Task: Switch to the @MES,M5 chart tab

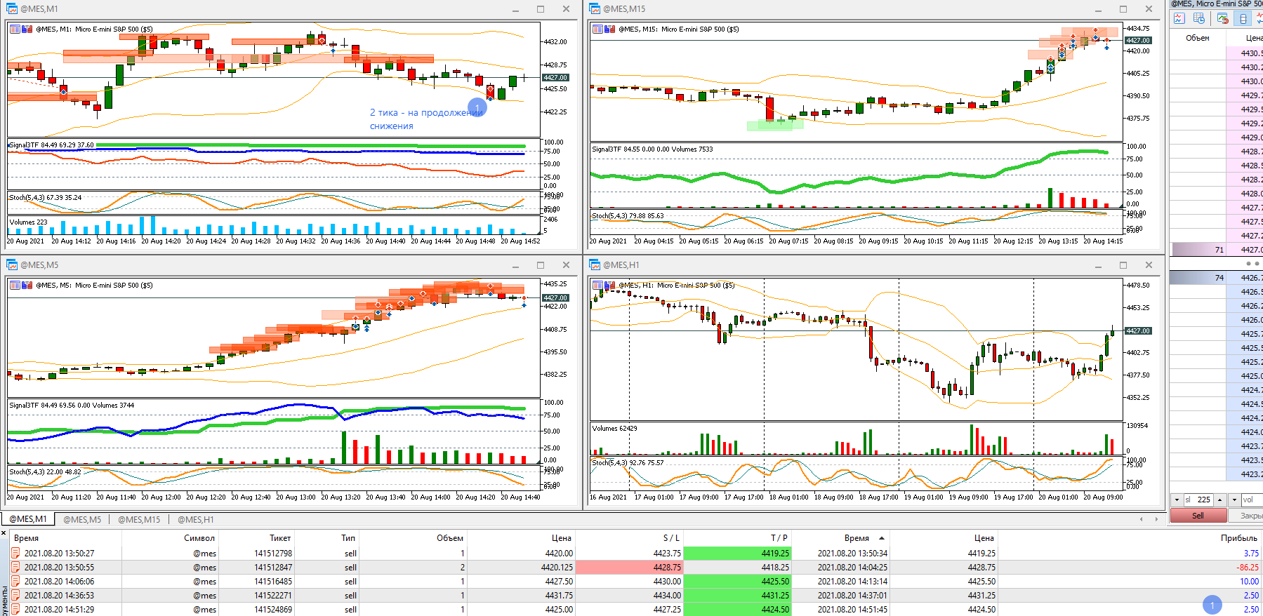Action: tap(82, 520)
